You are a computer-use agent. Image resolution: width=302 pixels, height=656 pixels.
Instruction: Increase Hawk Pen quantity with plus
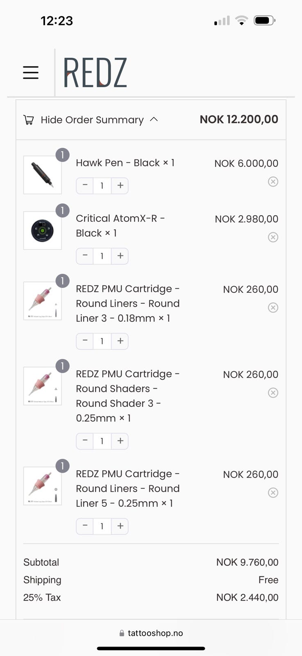tap(120, 186)
